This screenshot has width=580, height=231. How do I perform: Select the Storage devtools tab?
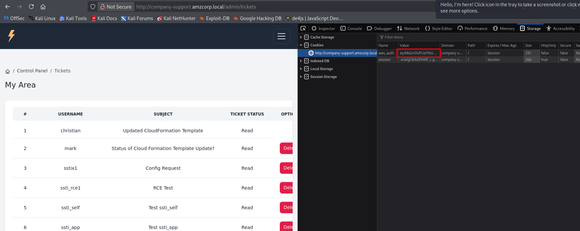[x=530, y=29]
